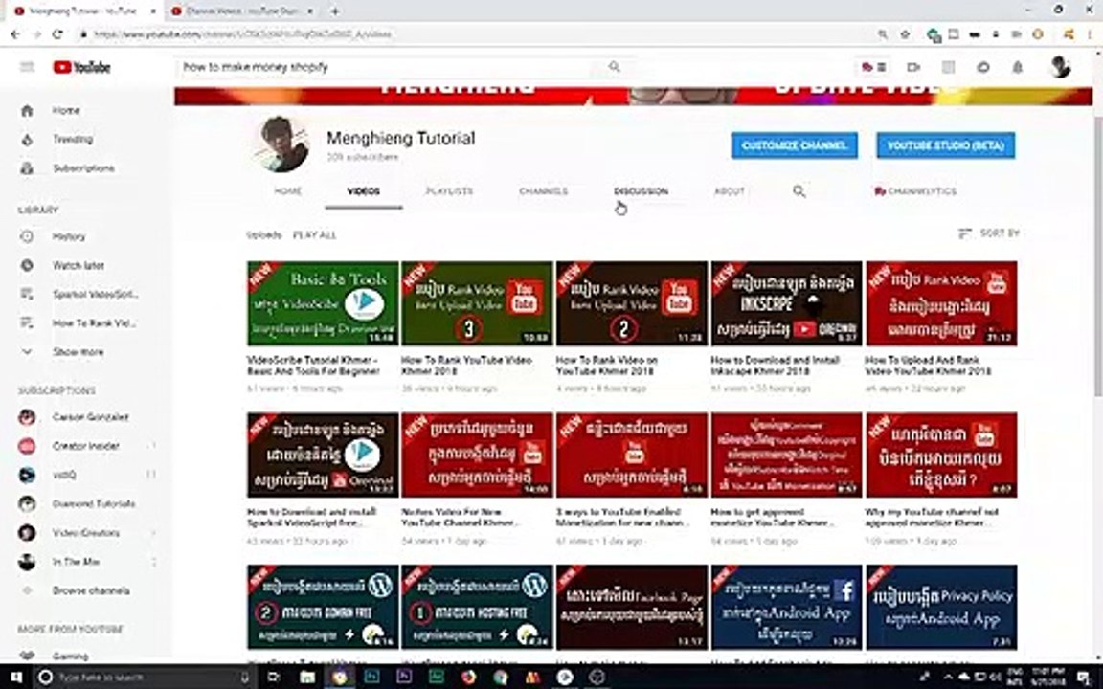The height and width of the screenshot is (689, 1103).
Task: Click the search magnifier button
Action: pyautogui.click(x=614, y=67)
